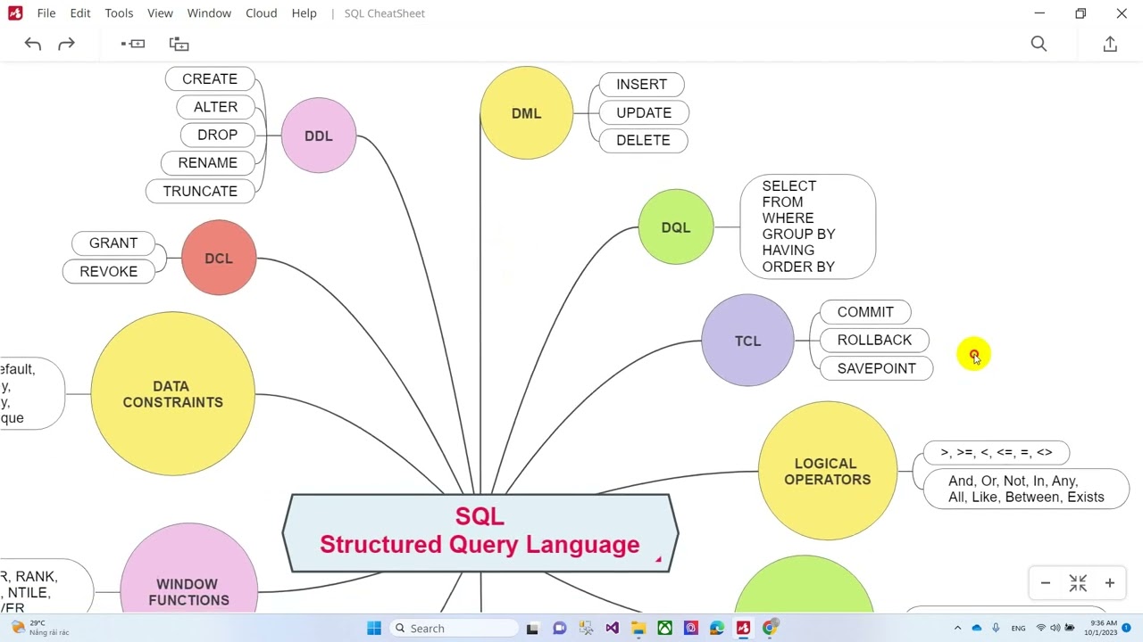
Task: Click the fit-to-screen zoom icon
Action: point(1078,583)
